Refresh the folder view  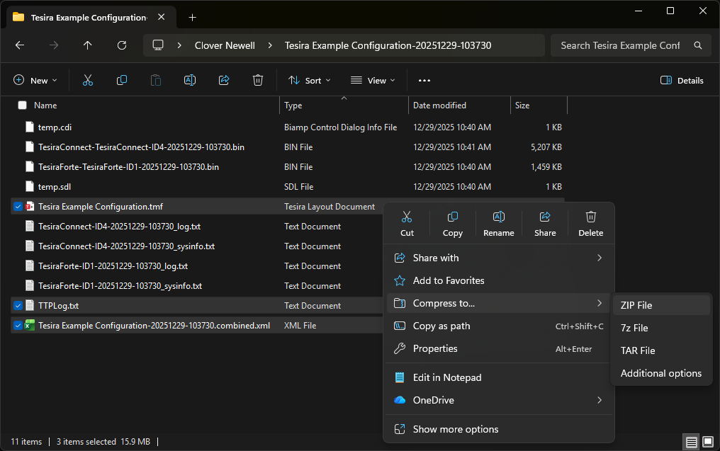122,45
